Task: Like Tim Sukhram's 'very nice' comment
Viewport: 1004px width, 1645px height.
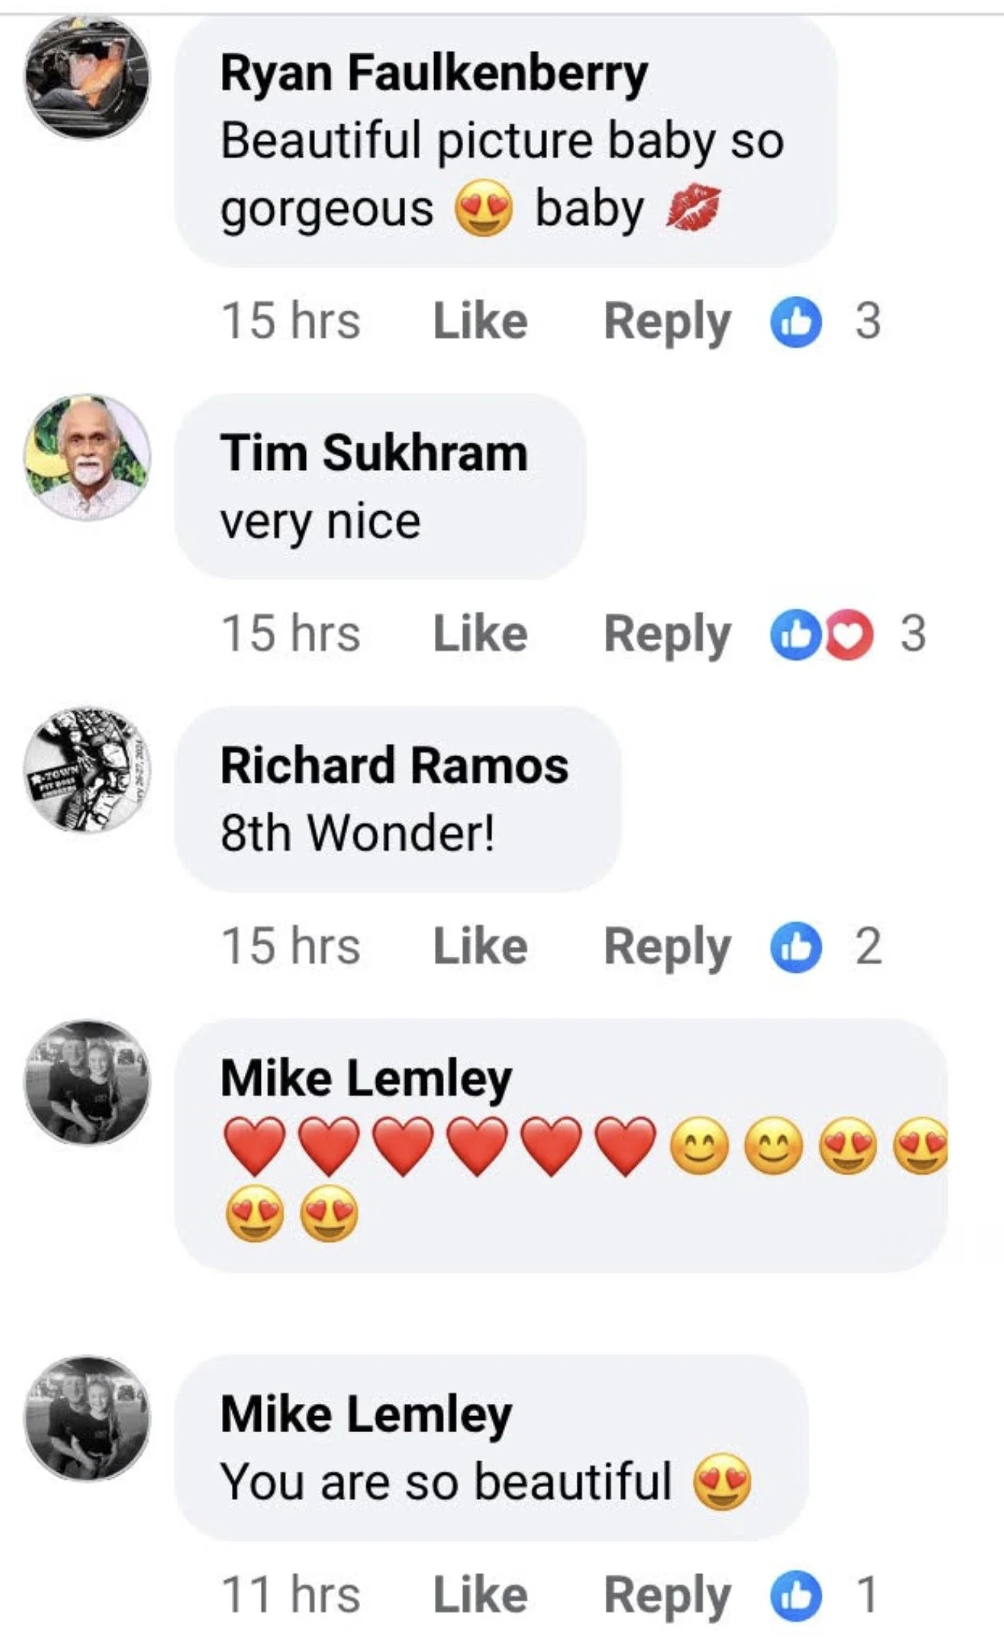Action: pyautogui.click(x=481, y=634)
